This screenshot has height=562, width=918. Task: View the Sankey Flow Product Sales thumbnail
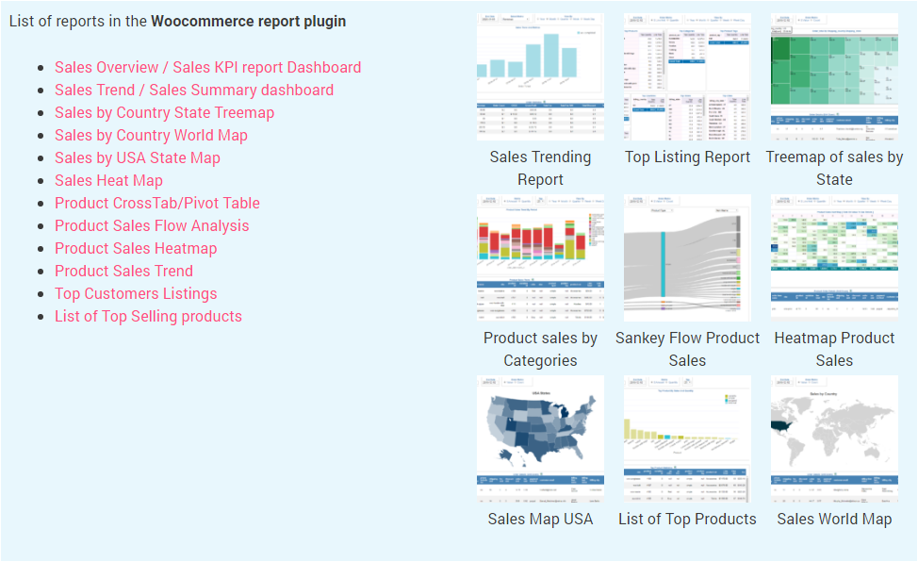pos(687,257)
